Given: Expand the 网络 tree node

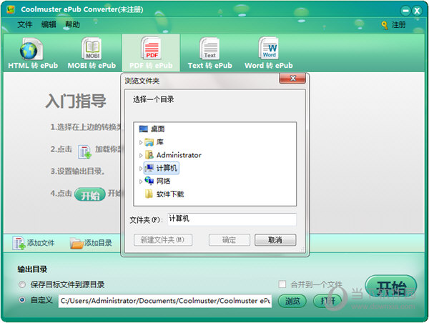Looking at the screenshot, I should click(x=141, y=182).
